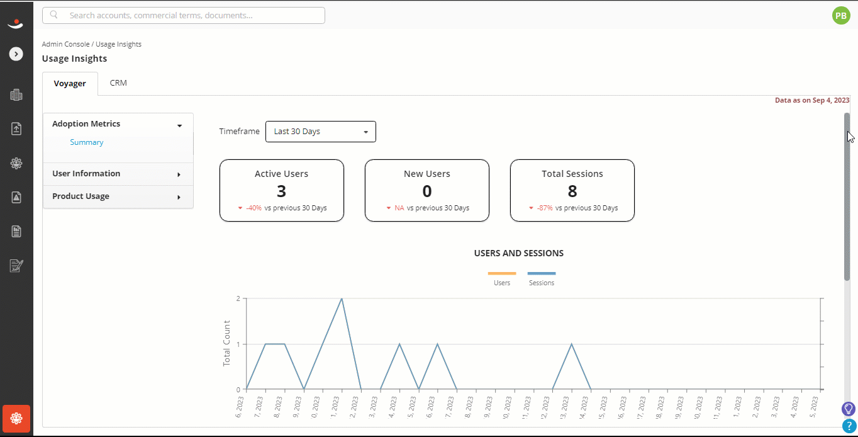Open the lined document sidebar icon
This screenshot has height=437, width=858.
(x=16, y=231)
